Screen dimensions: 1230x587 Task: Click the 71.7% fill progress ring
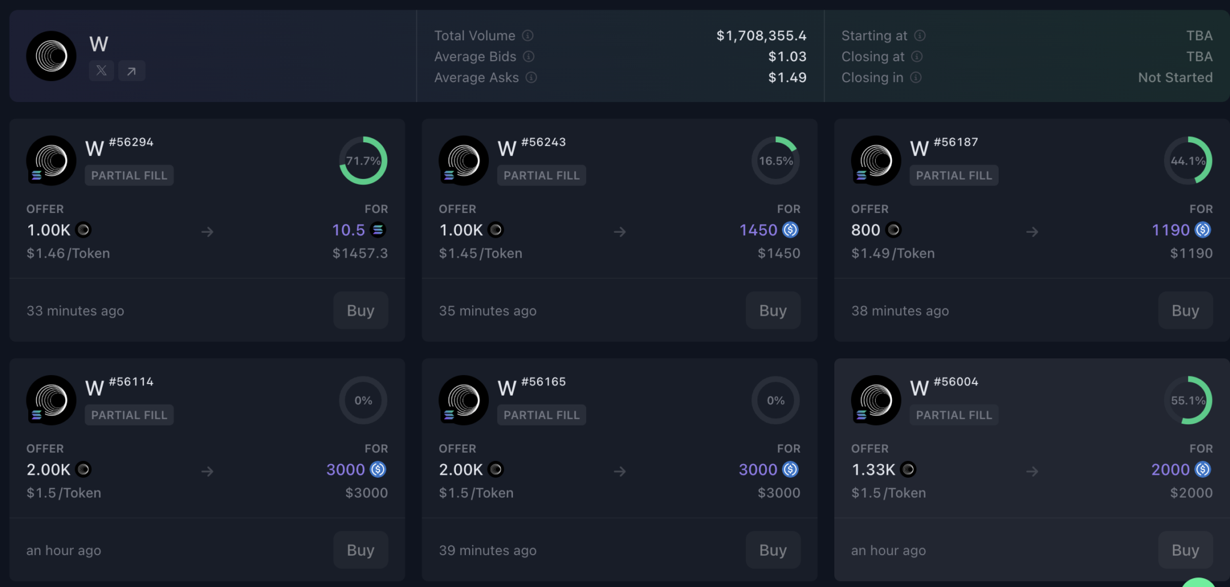pyautogui.click(x=363, y=161)
